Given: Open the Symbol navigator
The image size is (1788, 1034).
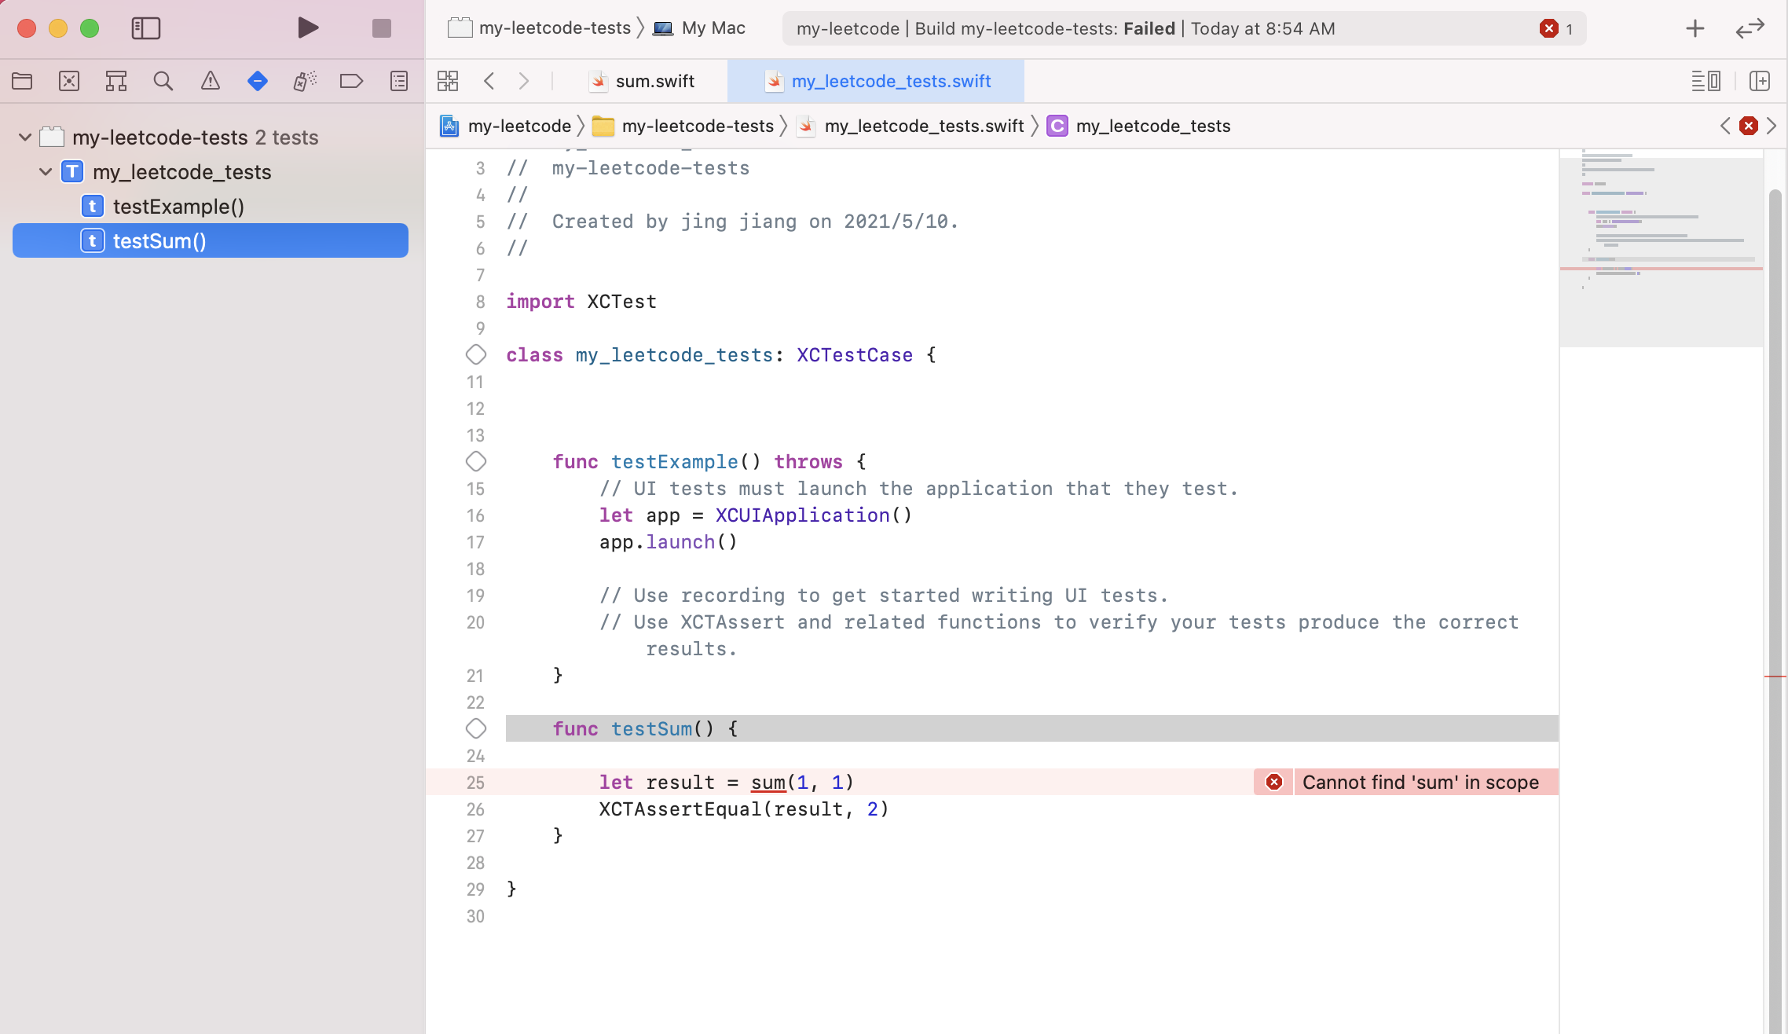Looking at the screenshot, I should pyautogui.click(x=116, y=81).
